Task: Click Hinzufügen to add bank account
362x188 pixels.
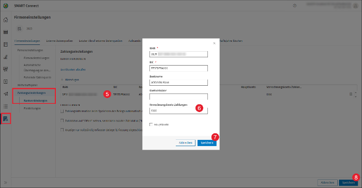Action: pyautogui.click(x=70, y=80)
